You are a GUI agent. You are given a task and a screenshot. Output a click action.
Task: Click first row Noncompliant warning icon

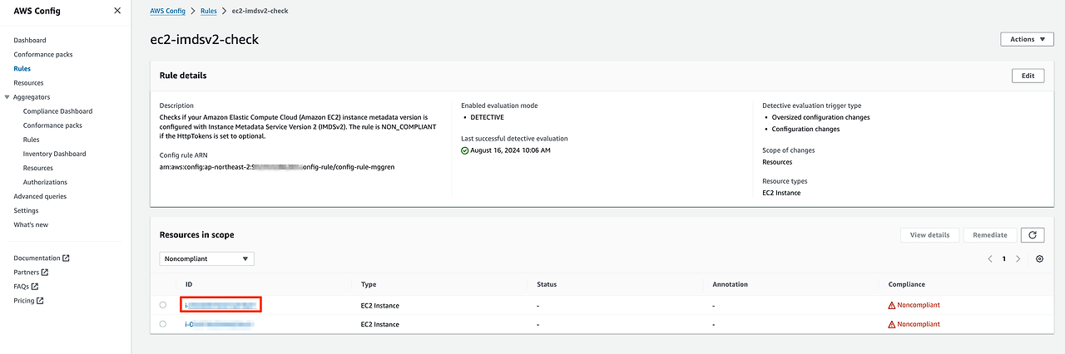pyautogui.click(x=892, y=305)
